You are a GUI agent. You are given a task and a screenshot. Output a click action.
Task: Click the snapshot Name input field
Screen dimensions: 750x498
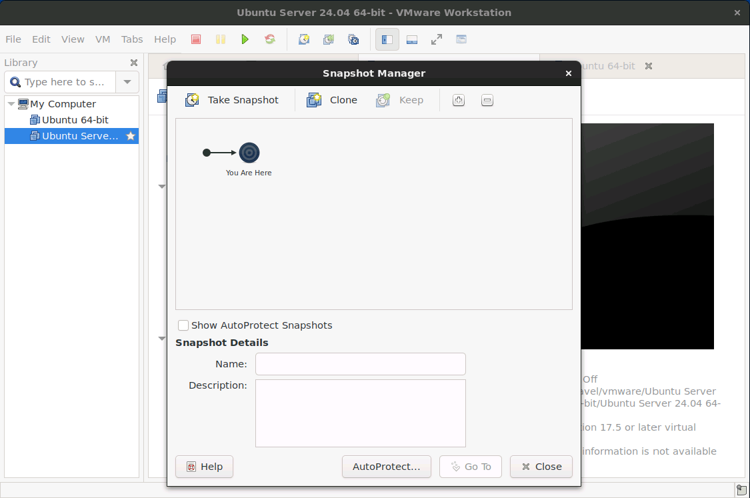click(x=360, y=364)
